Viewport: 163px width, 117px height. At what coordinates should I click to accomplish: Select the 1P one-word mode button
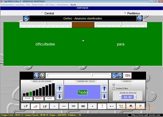tap(25, 106)
